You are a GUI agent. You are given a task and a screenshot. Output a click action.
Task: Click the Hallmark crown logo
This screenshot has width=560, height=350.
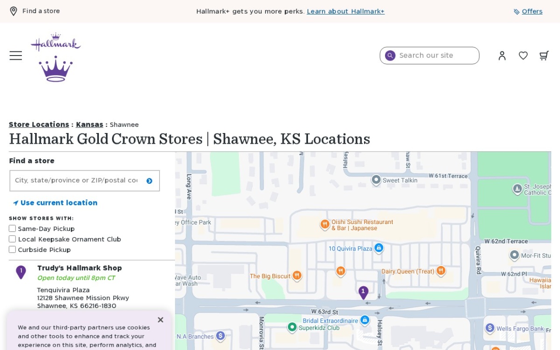point(56,57)
